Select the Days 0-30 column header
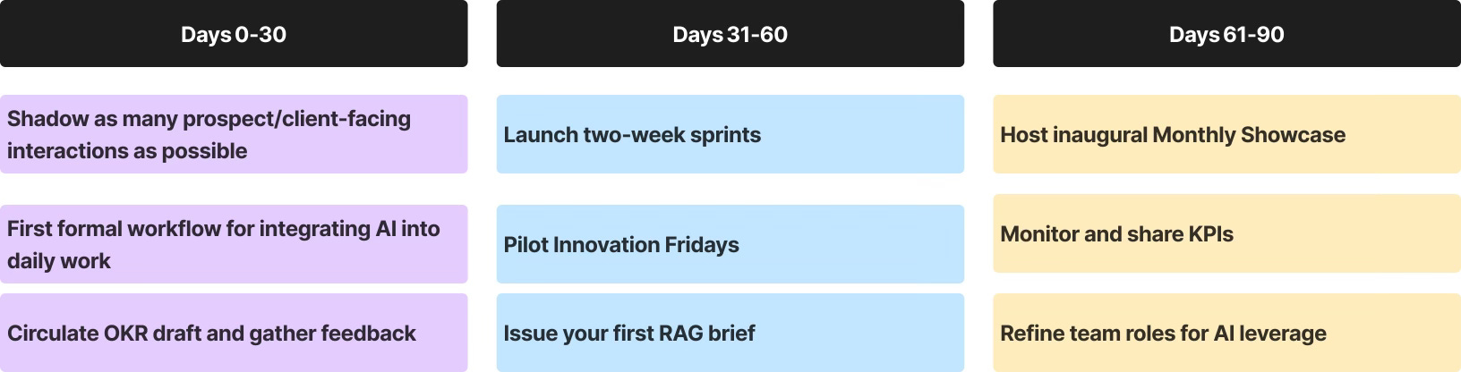Screen dimensions: 1461x372 (x=234, y=34)
